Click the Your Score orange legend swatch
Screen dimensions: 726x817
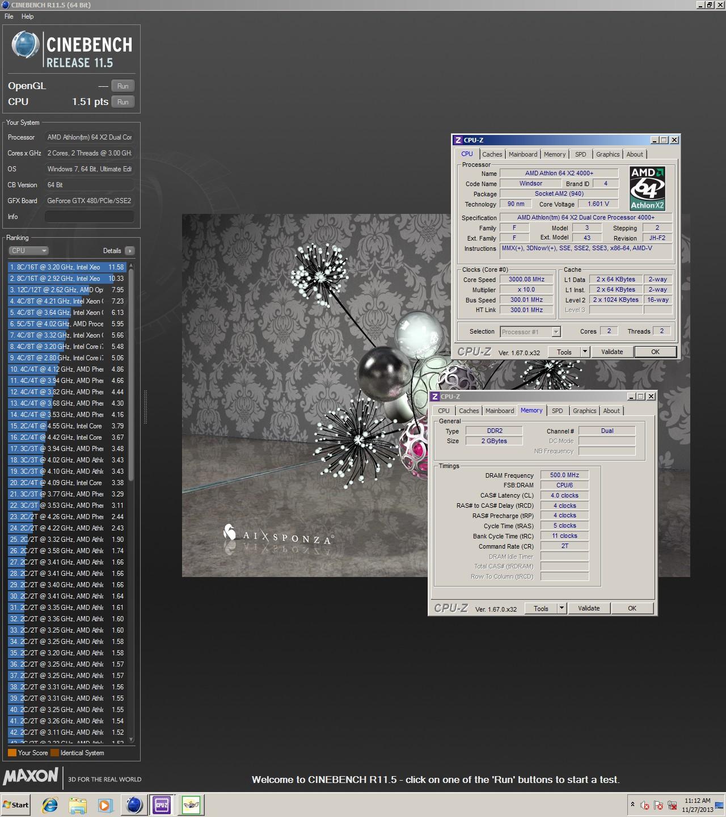[x=12, y=753]
